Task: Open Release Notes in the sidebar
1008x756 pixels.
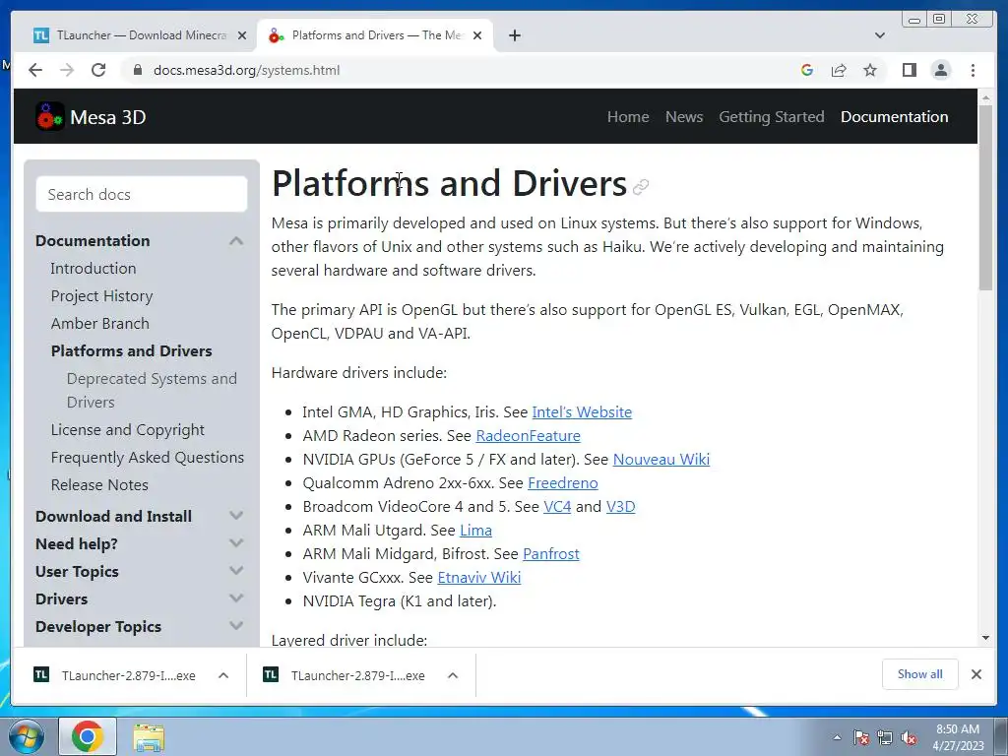Action: [99, 484]
